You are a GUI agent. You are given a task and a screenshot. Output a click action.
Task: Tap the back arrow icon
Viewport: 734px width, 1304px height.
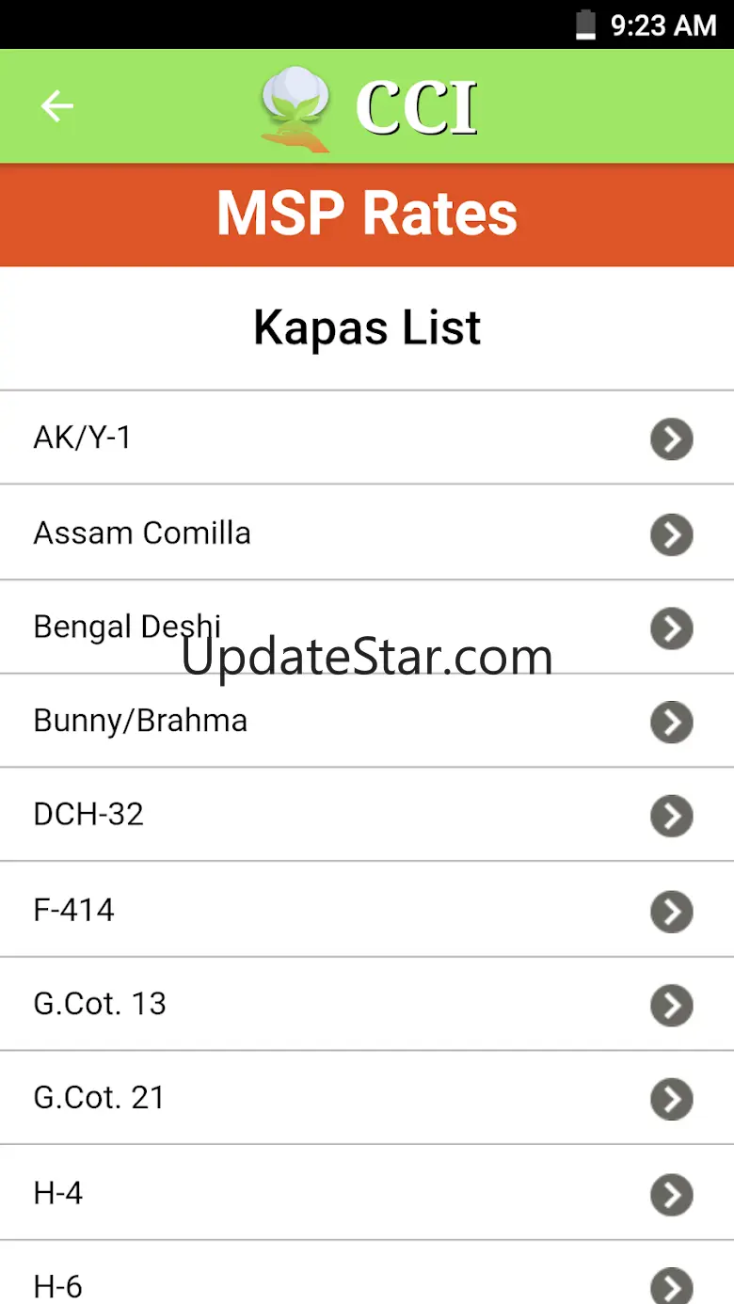57,105
